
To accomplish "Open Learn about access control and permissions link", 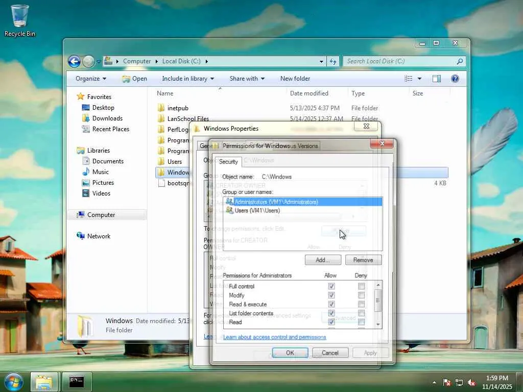I will tap(274, 337).
